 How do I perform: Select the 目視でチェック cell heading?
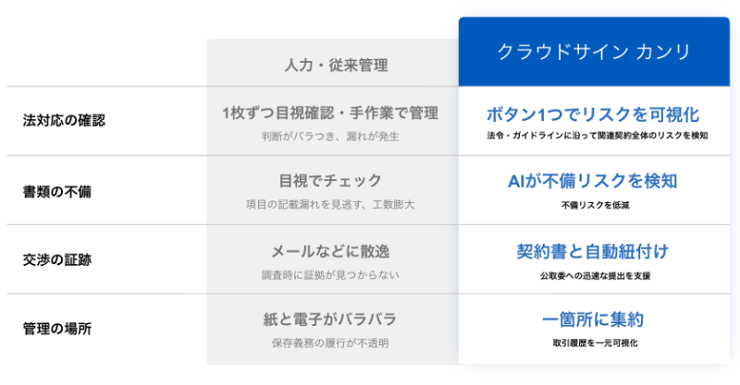(330, 181)
